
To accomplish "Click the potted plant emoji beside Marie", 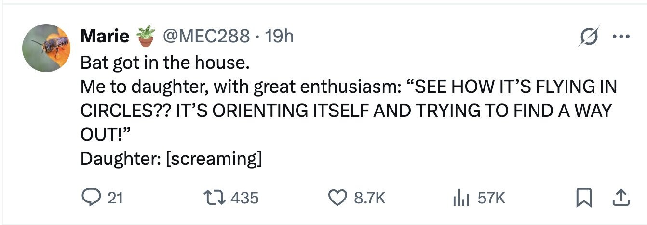I will tap(146, 36).
